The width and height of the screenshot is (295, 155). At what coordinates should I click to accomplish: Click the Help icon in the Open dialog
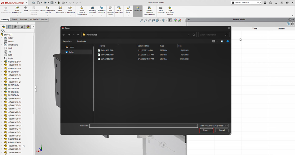pyautogui.click(x=228, y=41)
